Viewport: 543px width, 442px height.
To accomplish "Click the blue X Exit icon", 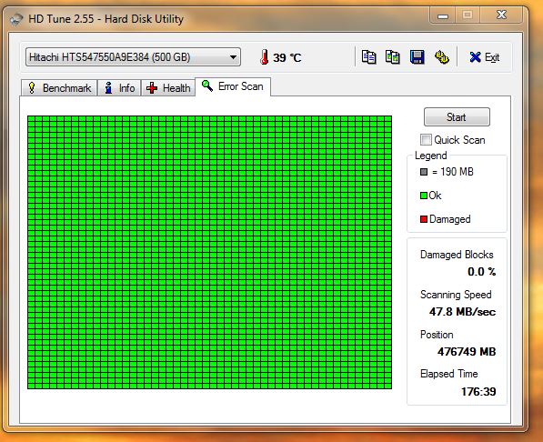I will (x=475, y=57).
